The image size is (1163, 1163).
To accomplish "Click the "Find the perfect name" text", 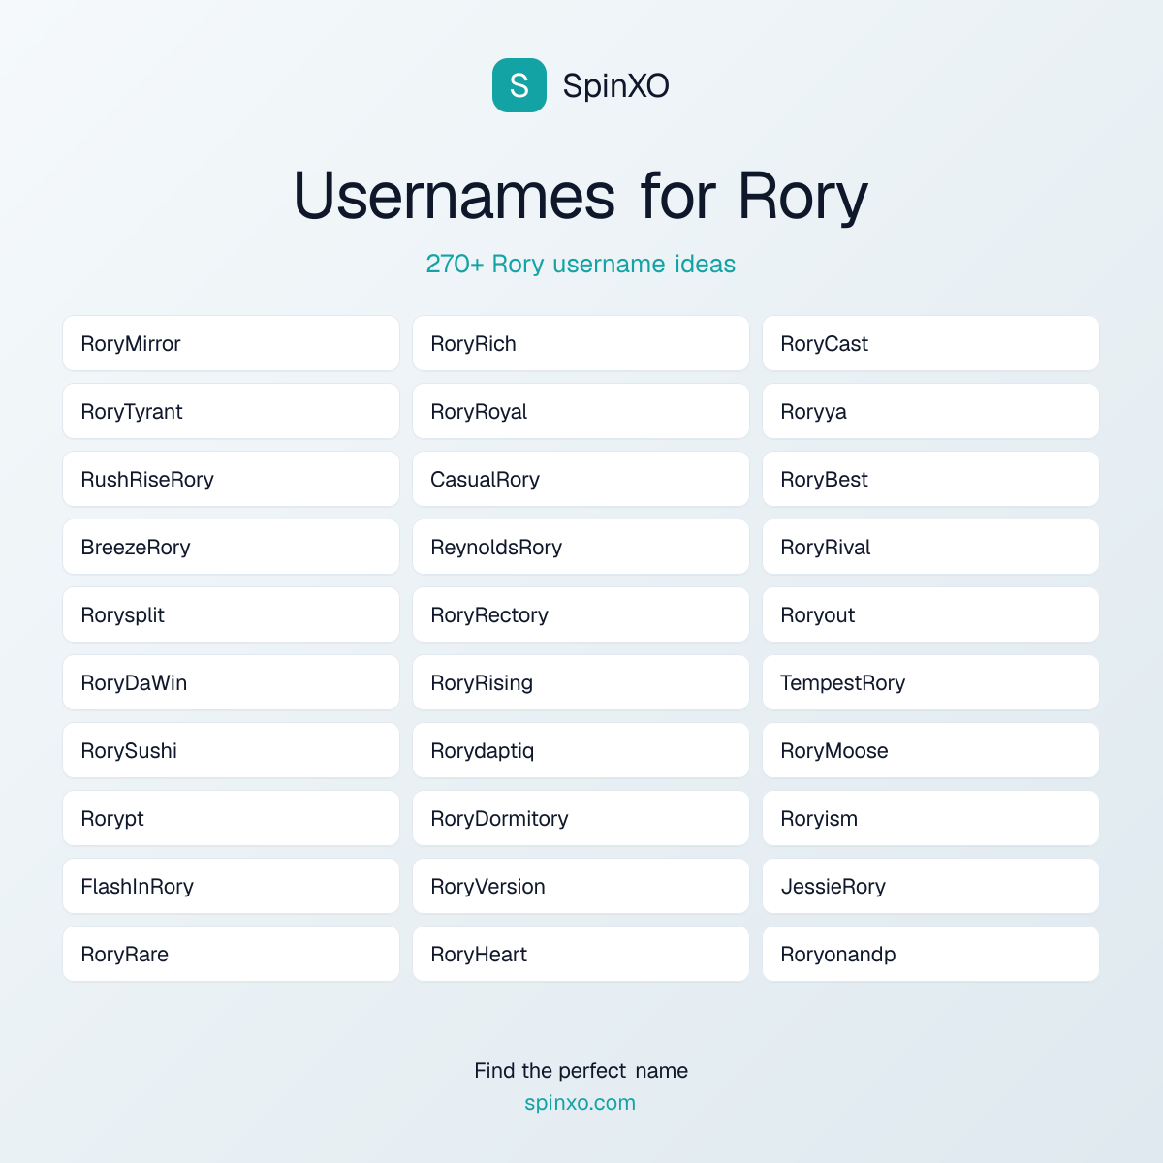I will point(581,1070).
